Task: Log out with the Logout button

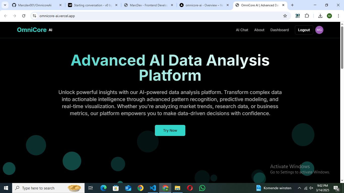Action: point(304,30)
